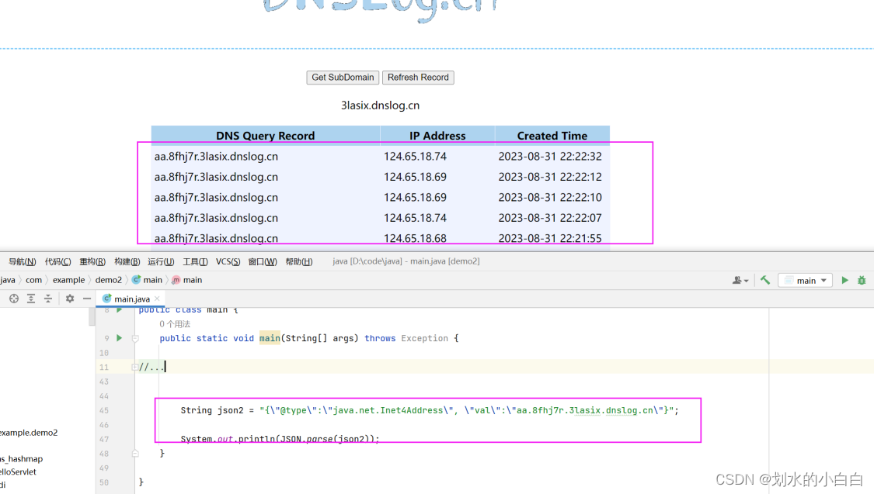The image size is (874, 494).
Task: Open the 运行(U) menu
Action: [x=161, y=261]
